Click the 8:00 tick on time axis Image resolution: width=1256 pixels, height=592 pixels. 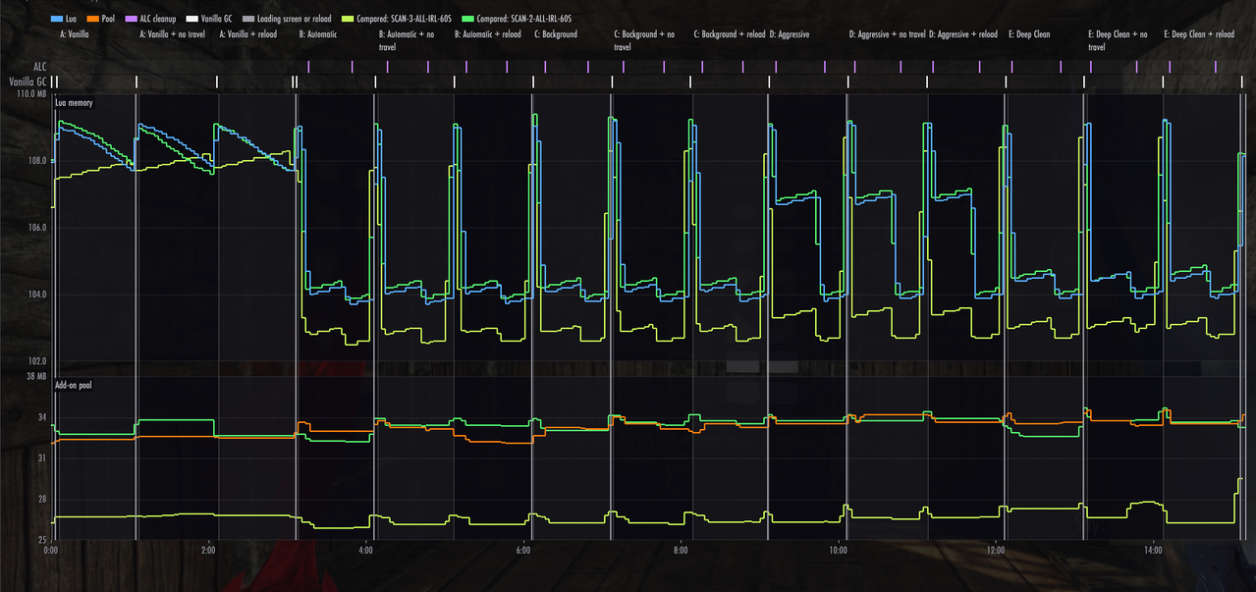coord(681,551)
